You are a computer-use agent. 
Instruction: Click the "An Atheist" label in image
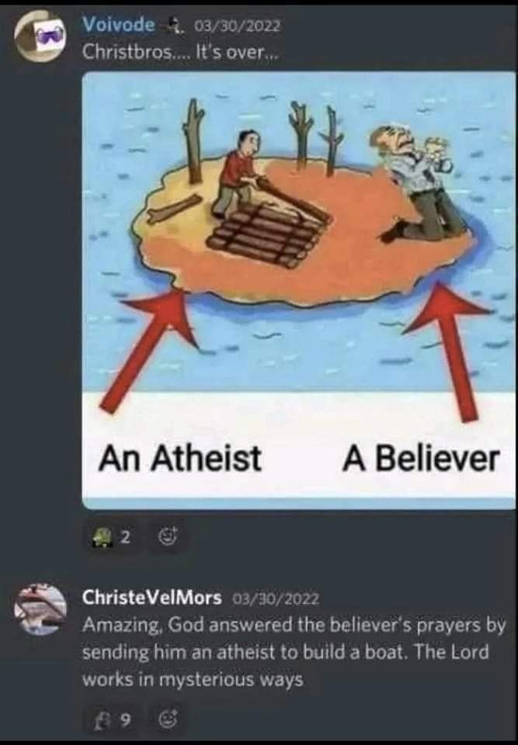(180, 459)
